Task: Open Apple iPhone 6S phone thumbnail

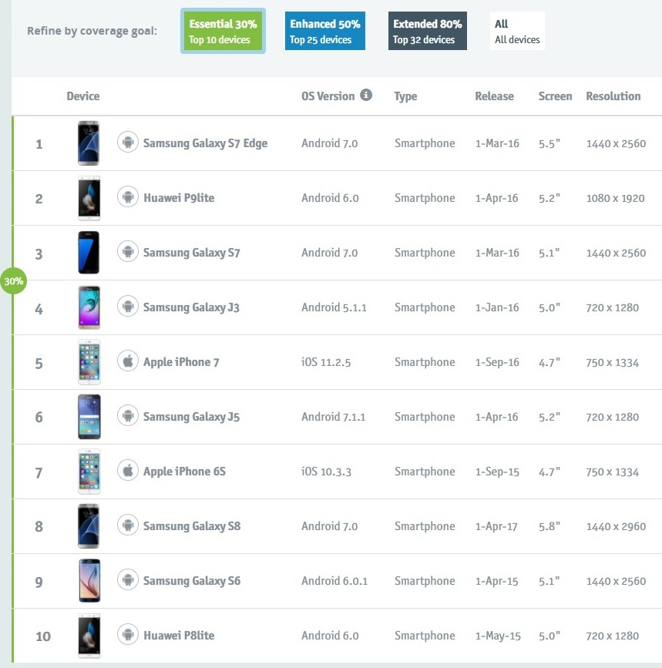Action: (x=89, y=472)
